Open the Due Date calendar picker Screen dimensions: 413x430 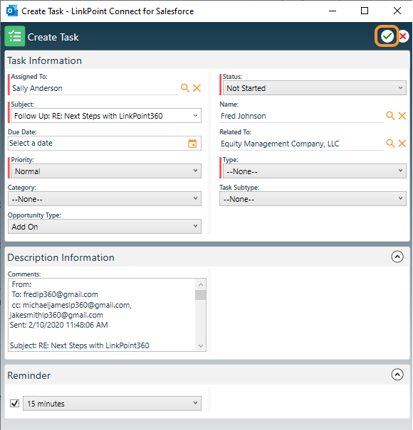pos(192,144)
